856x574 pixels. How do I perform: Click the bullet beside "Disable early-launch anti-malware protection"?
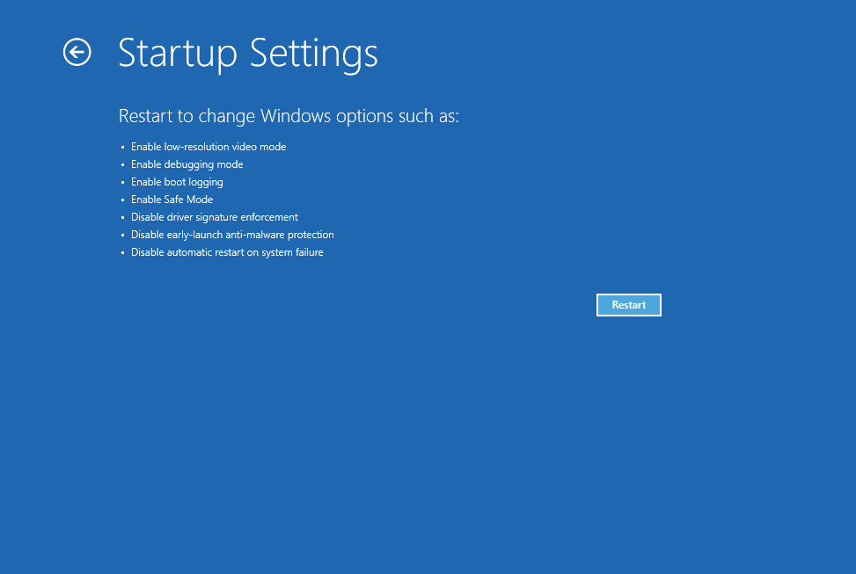pyautogui.click(x=123, y=235)
